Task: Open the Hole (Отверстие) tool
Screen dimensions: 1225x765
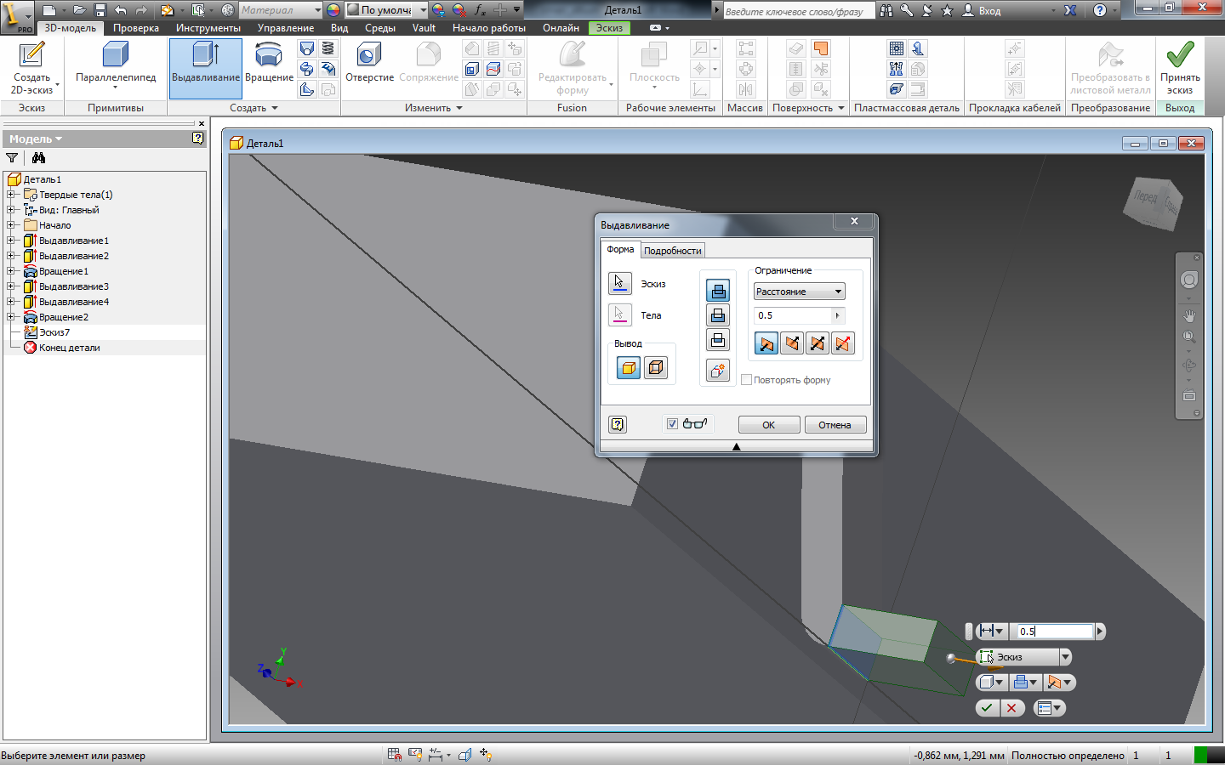Action: (x=369, y=63)
